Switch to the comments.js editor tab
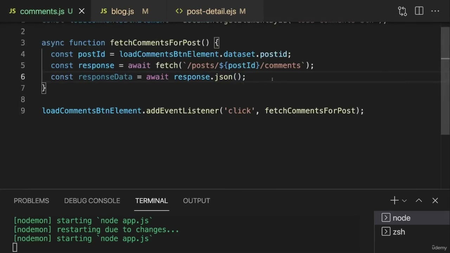The height and width of the screenshot is (253, 450). point(46,11)
